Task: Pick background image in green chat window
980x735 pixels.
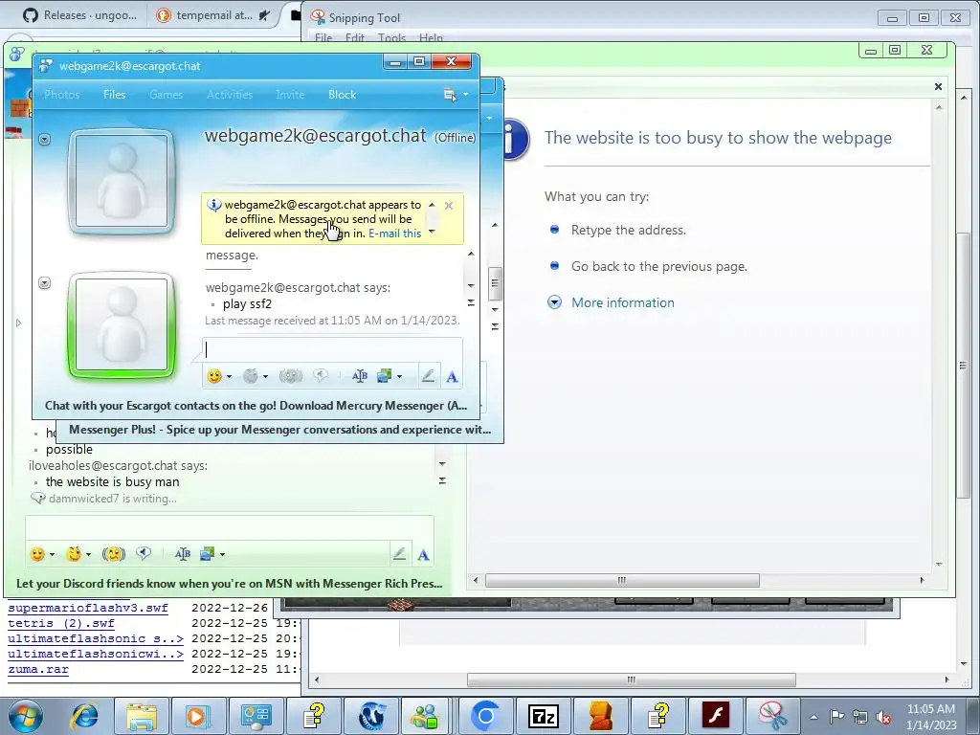Action: (x=207, y=554)
